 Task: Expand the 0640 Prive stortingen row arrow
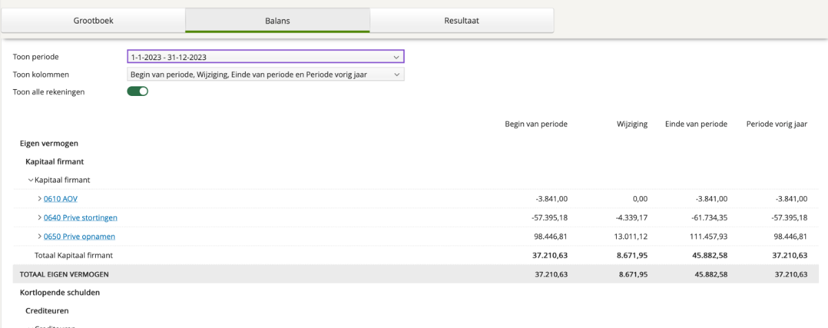(x=39, y=218)
